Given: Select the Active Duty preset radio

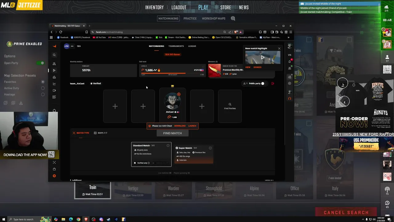Looking at the screenshot, I should click(x=43, y=88).
